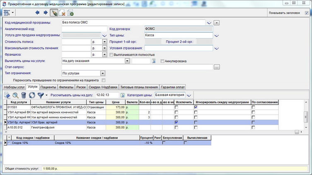Uncheck Игнорировать скидку for row 011501
Viewport: 312px width, 175px height.
[x=196, y=107]
